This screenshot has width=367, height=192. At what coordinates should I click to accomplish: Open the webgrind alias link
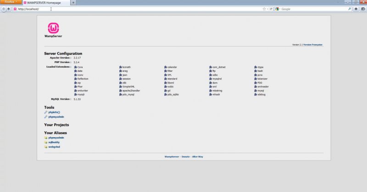[54, 147]
